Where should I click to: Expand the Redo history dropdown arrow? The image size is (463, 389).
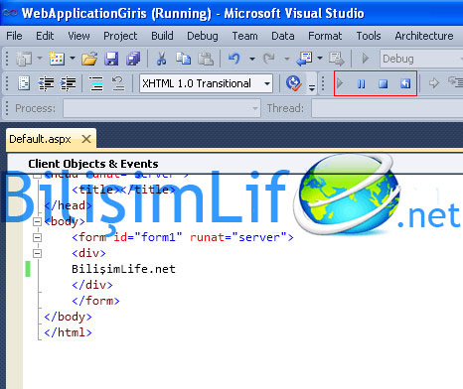click(287, 59)
